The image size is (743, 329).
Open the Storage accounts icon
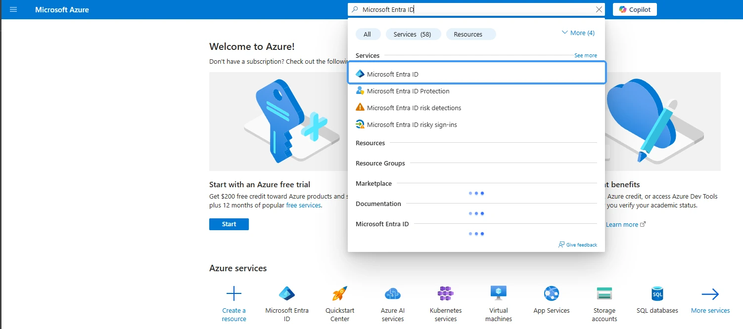(604, 294)
